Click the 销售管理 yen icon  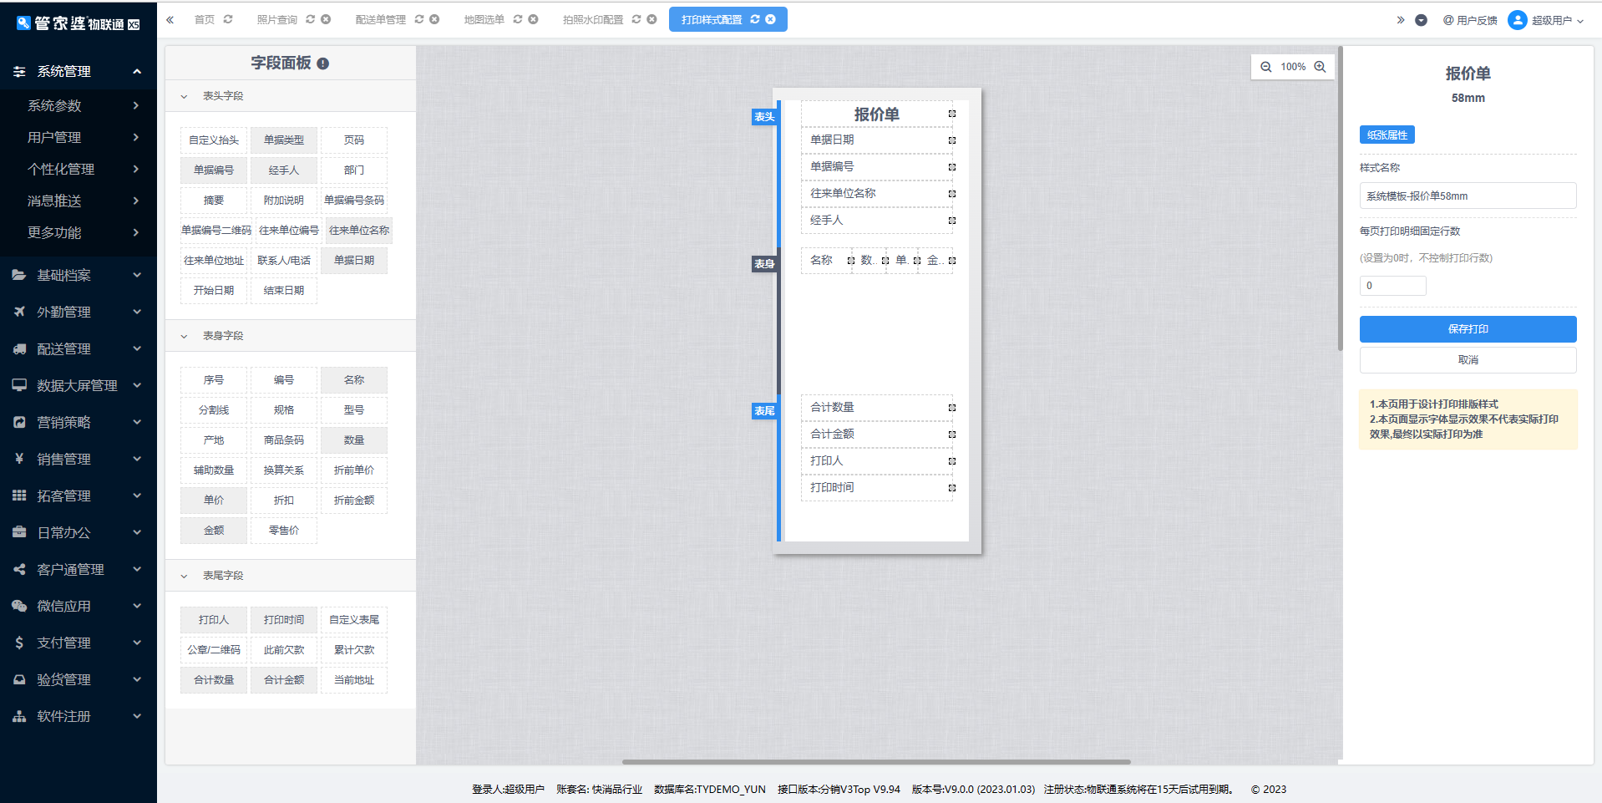(19, 459)
